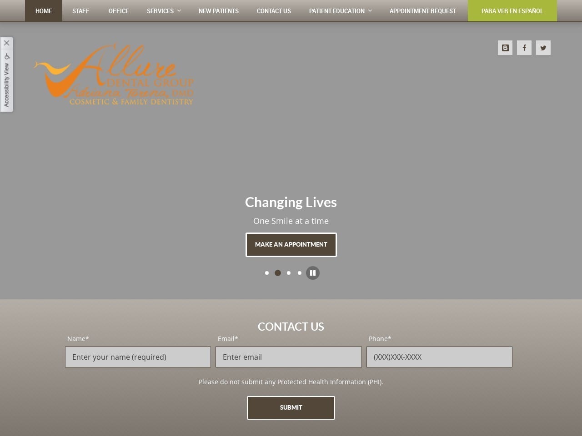Go to first slide dot

coord(267,273)
